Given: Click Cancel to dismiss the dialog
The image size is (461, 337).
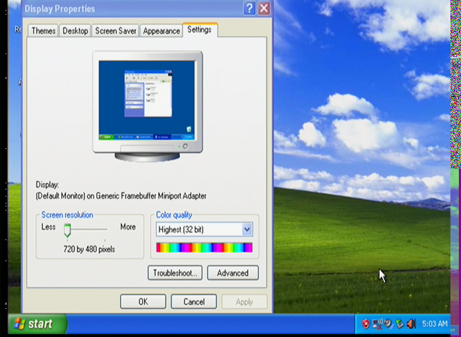Looking at the screenshot, I should pyautogui.click(x=194, y=302).
